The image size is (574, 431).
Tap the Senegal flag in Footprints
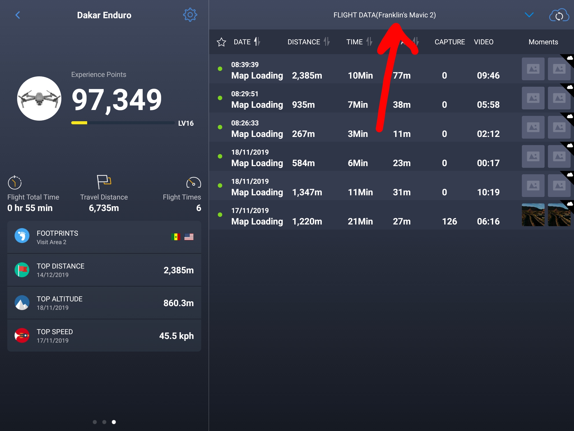pyautogui.click(x=176, y=237)
